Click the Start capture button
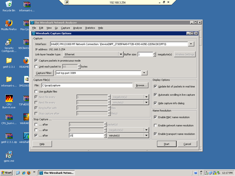235x176 pixels. tap(167, 144)
